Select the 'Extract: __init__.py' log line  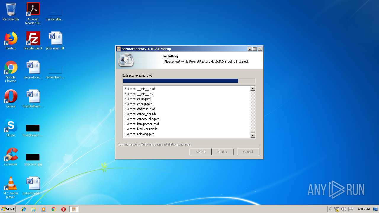tap(139, 94)
